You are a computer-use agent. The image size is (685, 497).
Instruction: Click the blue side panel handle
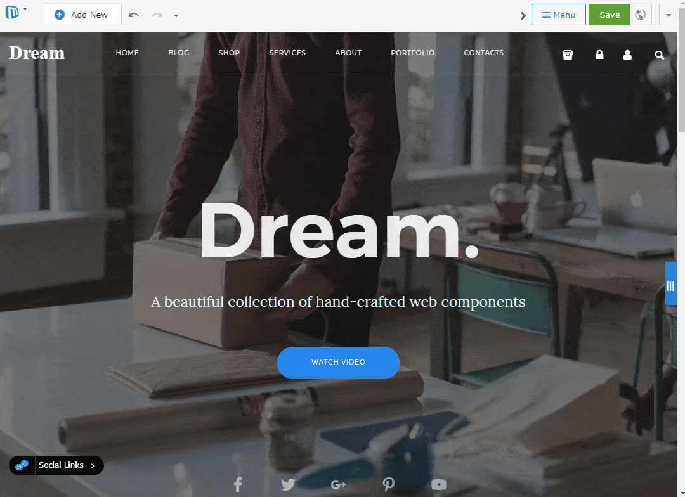coord(670,283)
